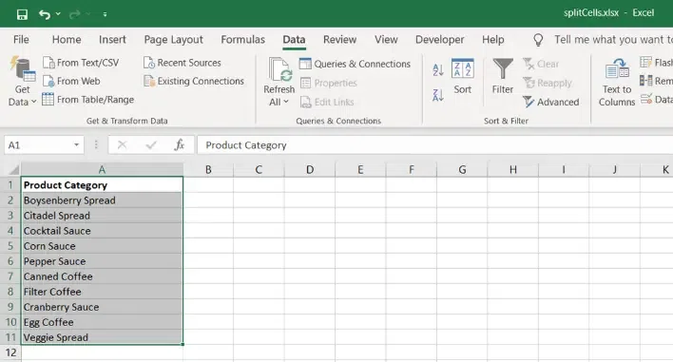Open Customize Quick Access Toolbar dropdown
The height and width of the screenshot is (362, 673).
105,14
